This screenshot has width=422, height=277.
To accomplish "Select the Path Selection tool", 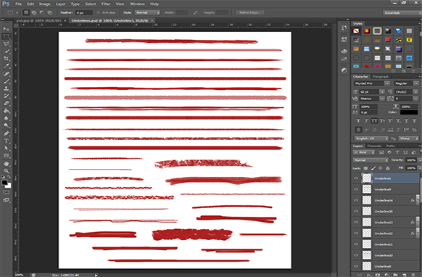I will (x=6, y=149).
